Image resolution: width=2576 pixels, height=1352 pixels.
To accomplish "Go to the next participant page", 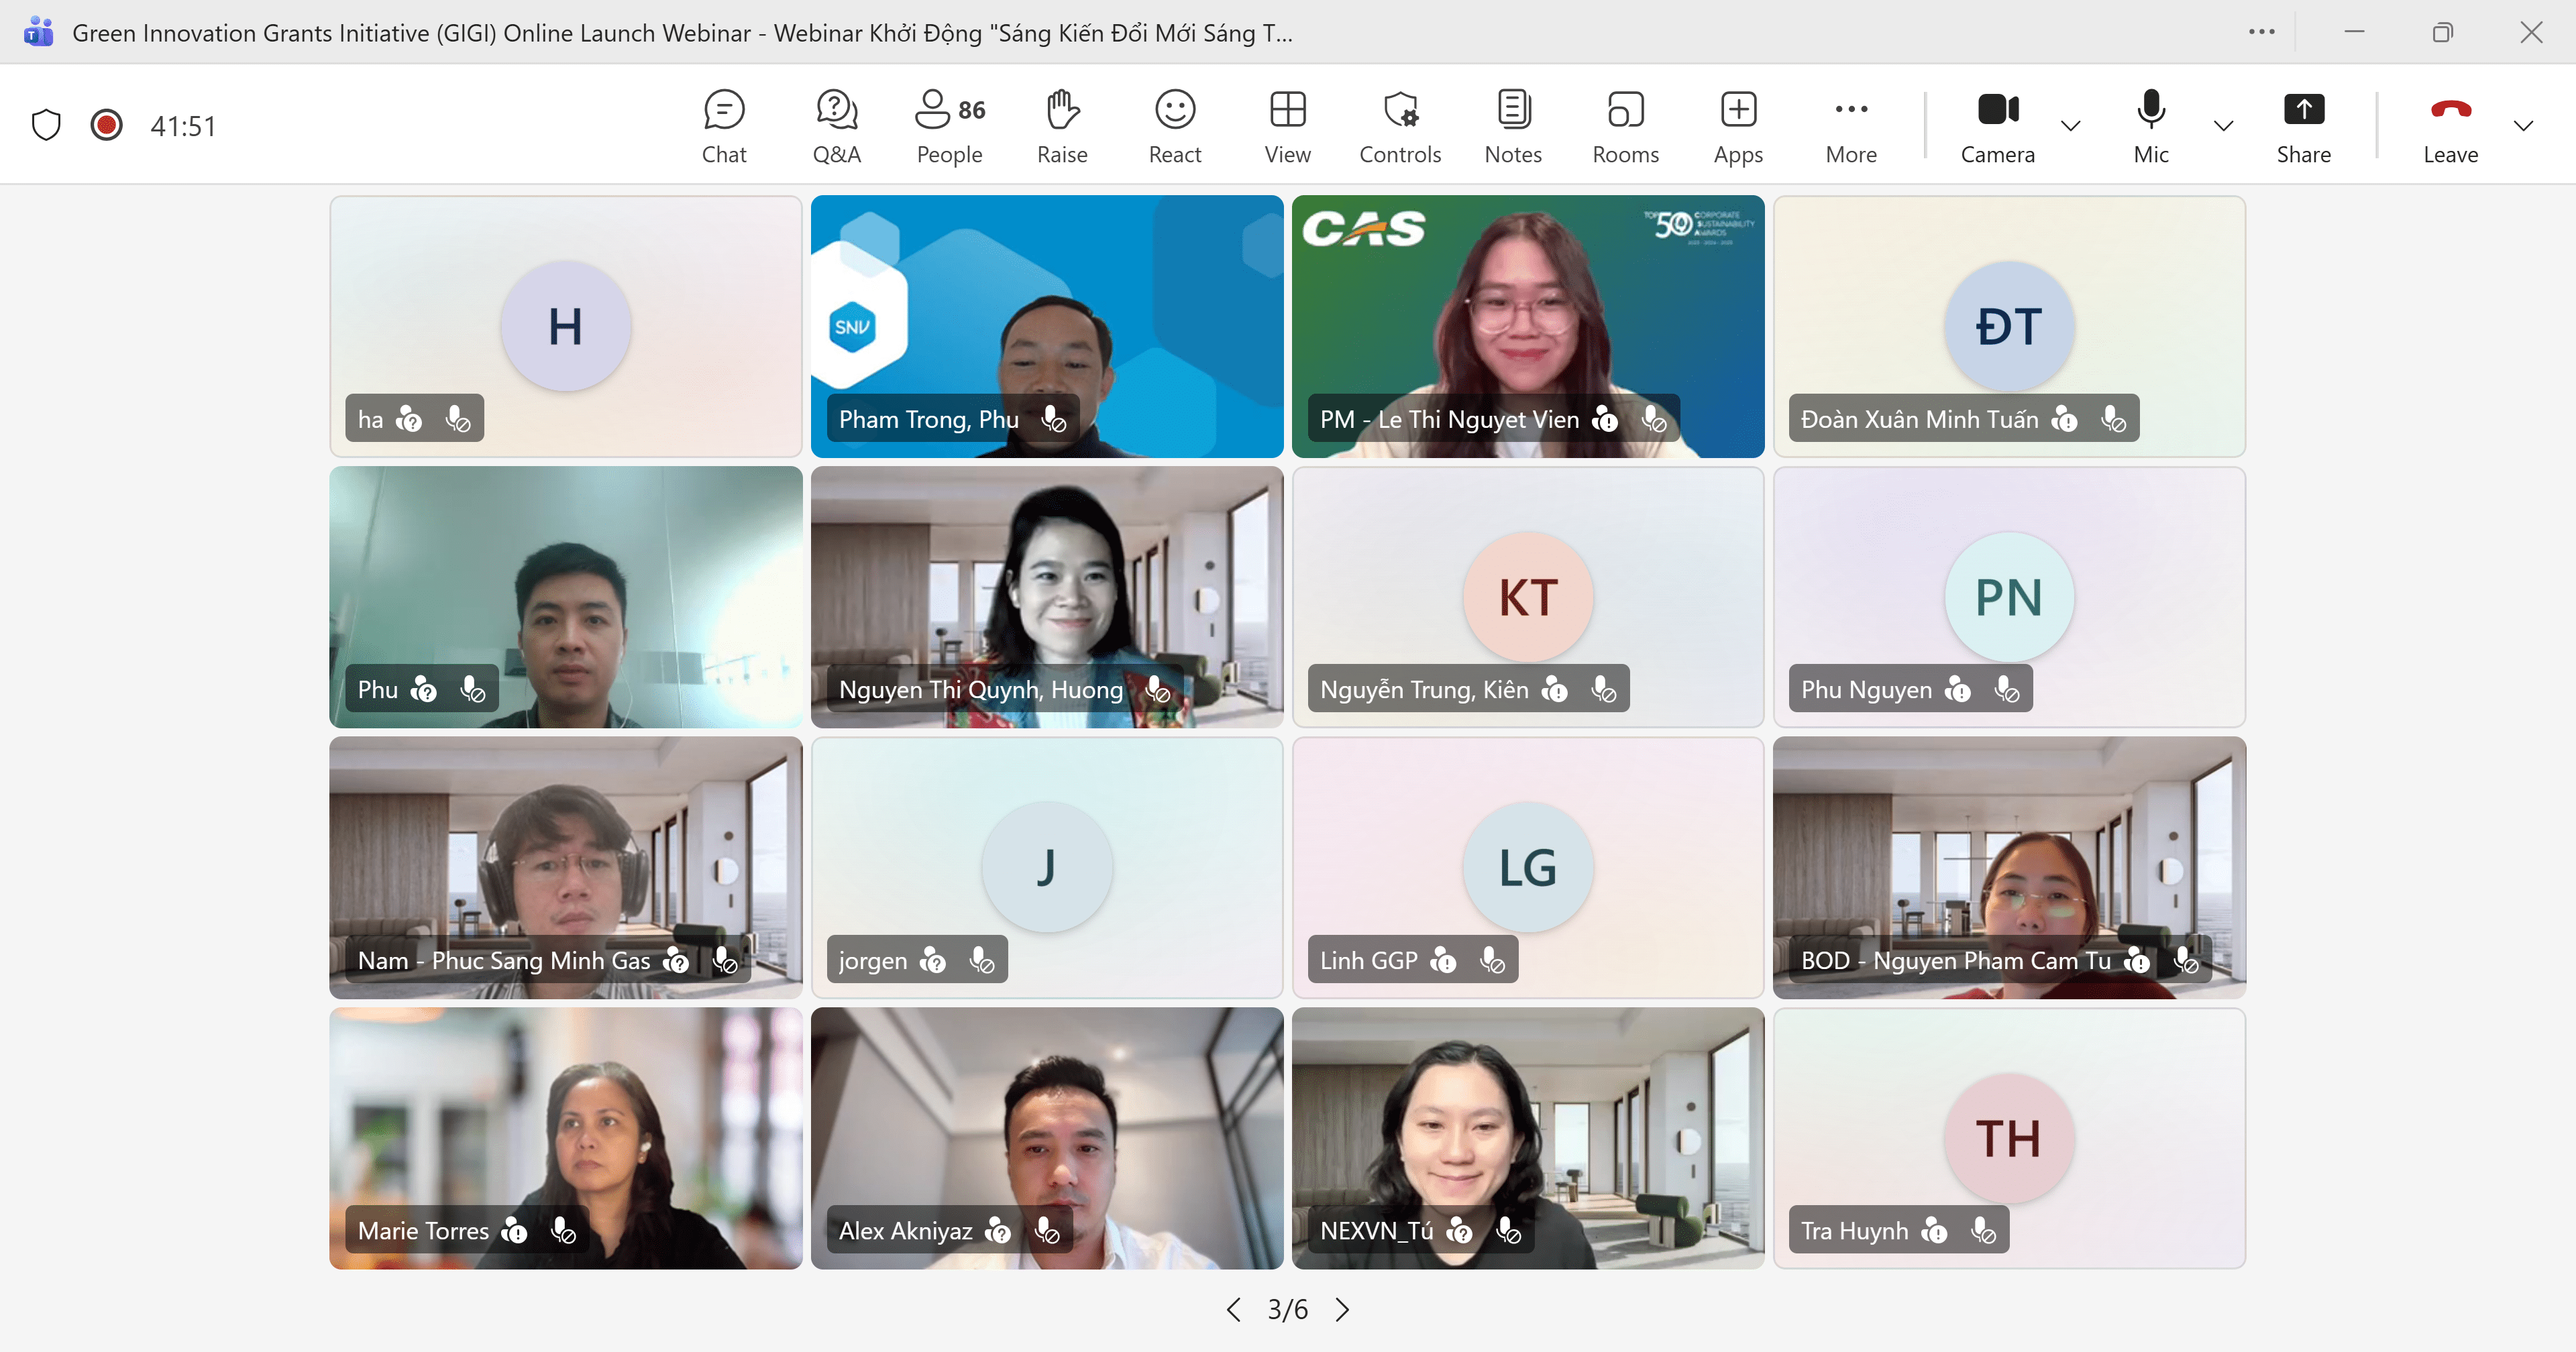I will [x=1342, y=1310].
